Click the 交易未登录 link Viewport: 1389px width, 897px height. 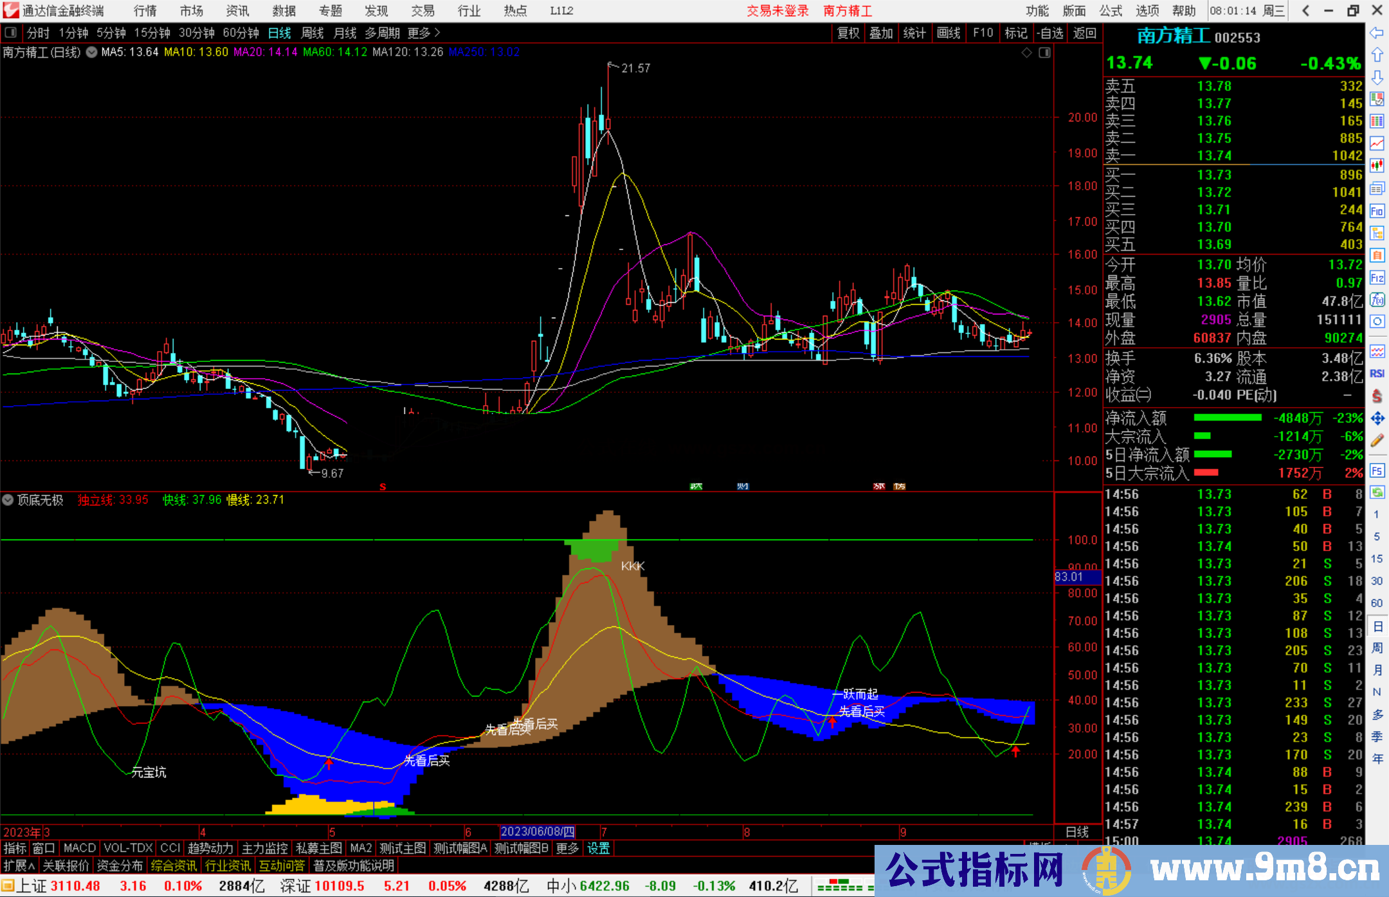click(x=777, y=11)
